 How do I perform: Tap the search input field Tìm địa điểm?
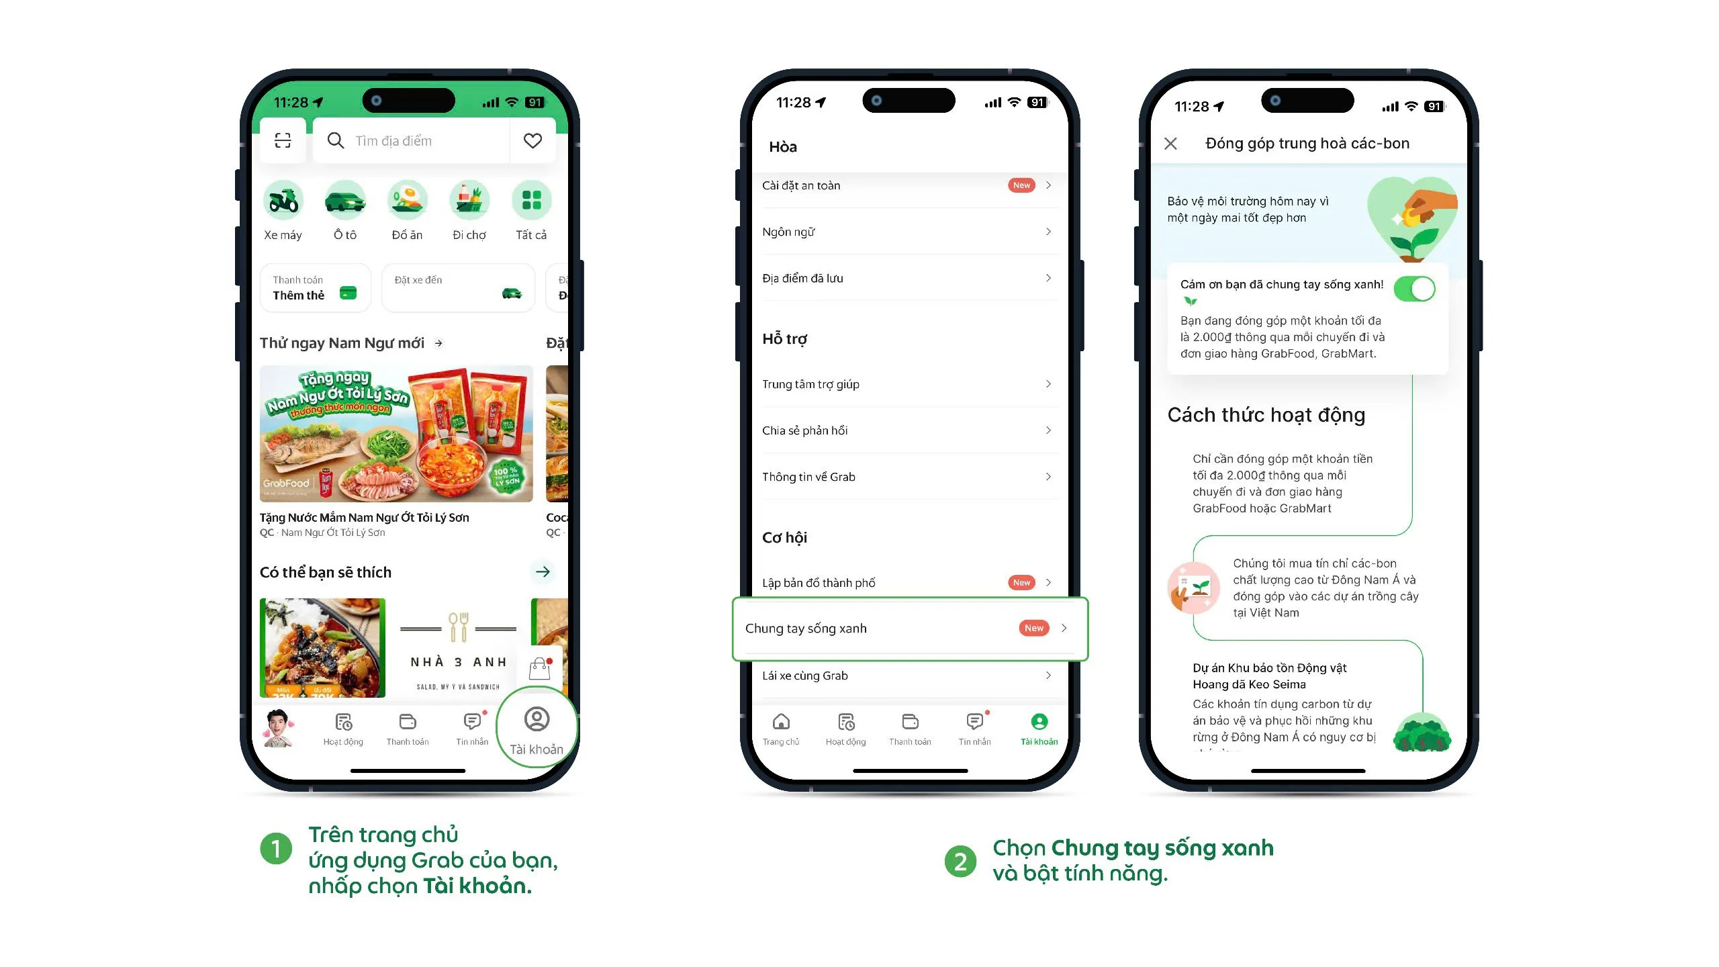click(420, 140)
